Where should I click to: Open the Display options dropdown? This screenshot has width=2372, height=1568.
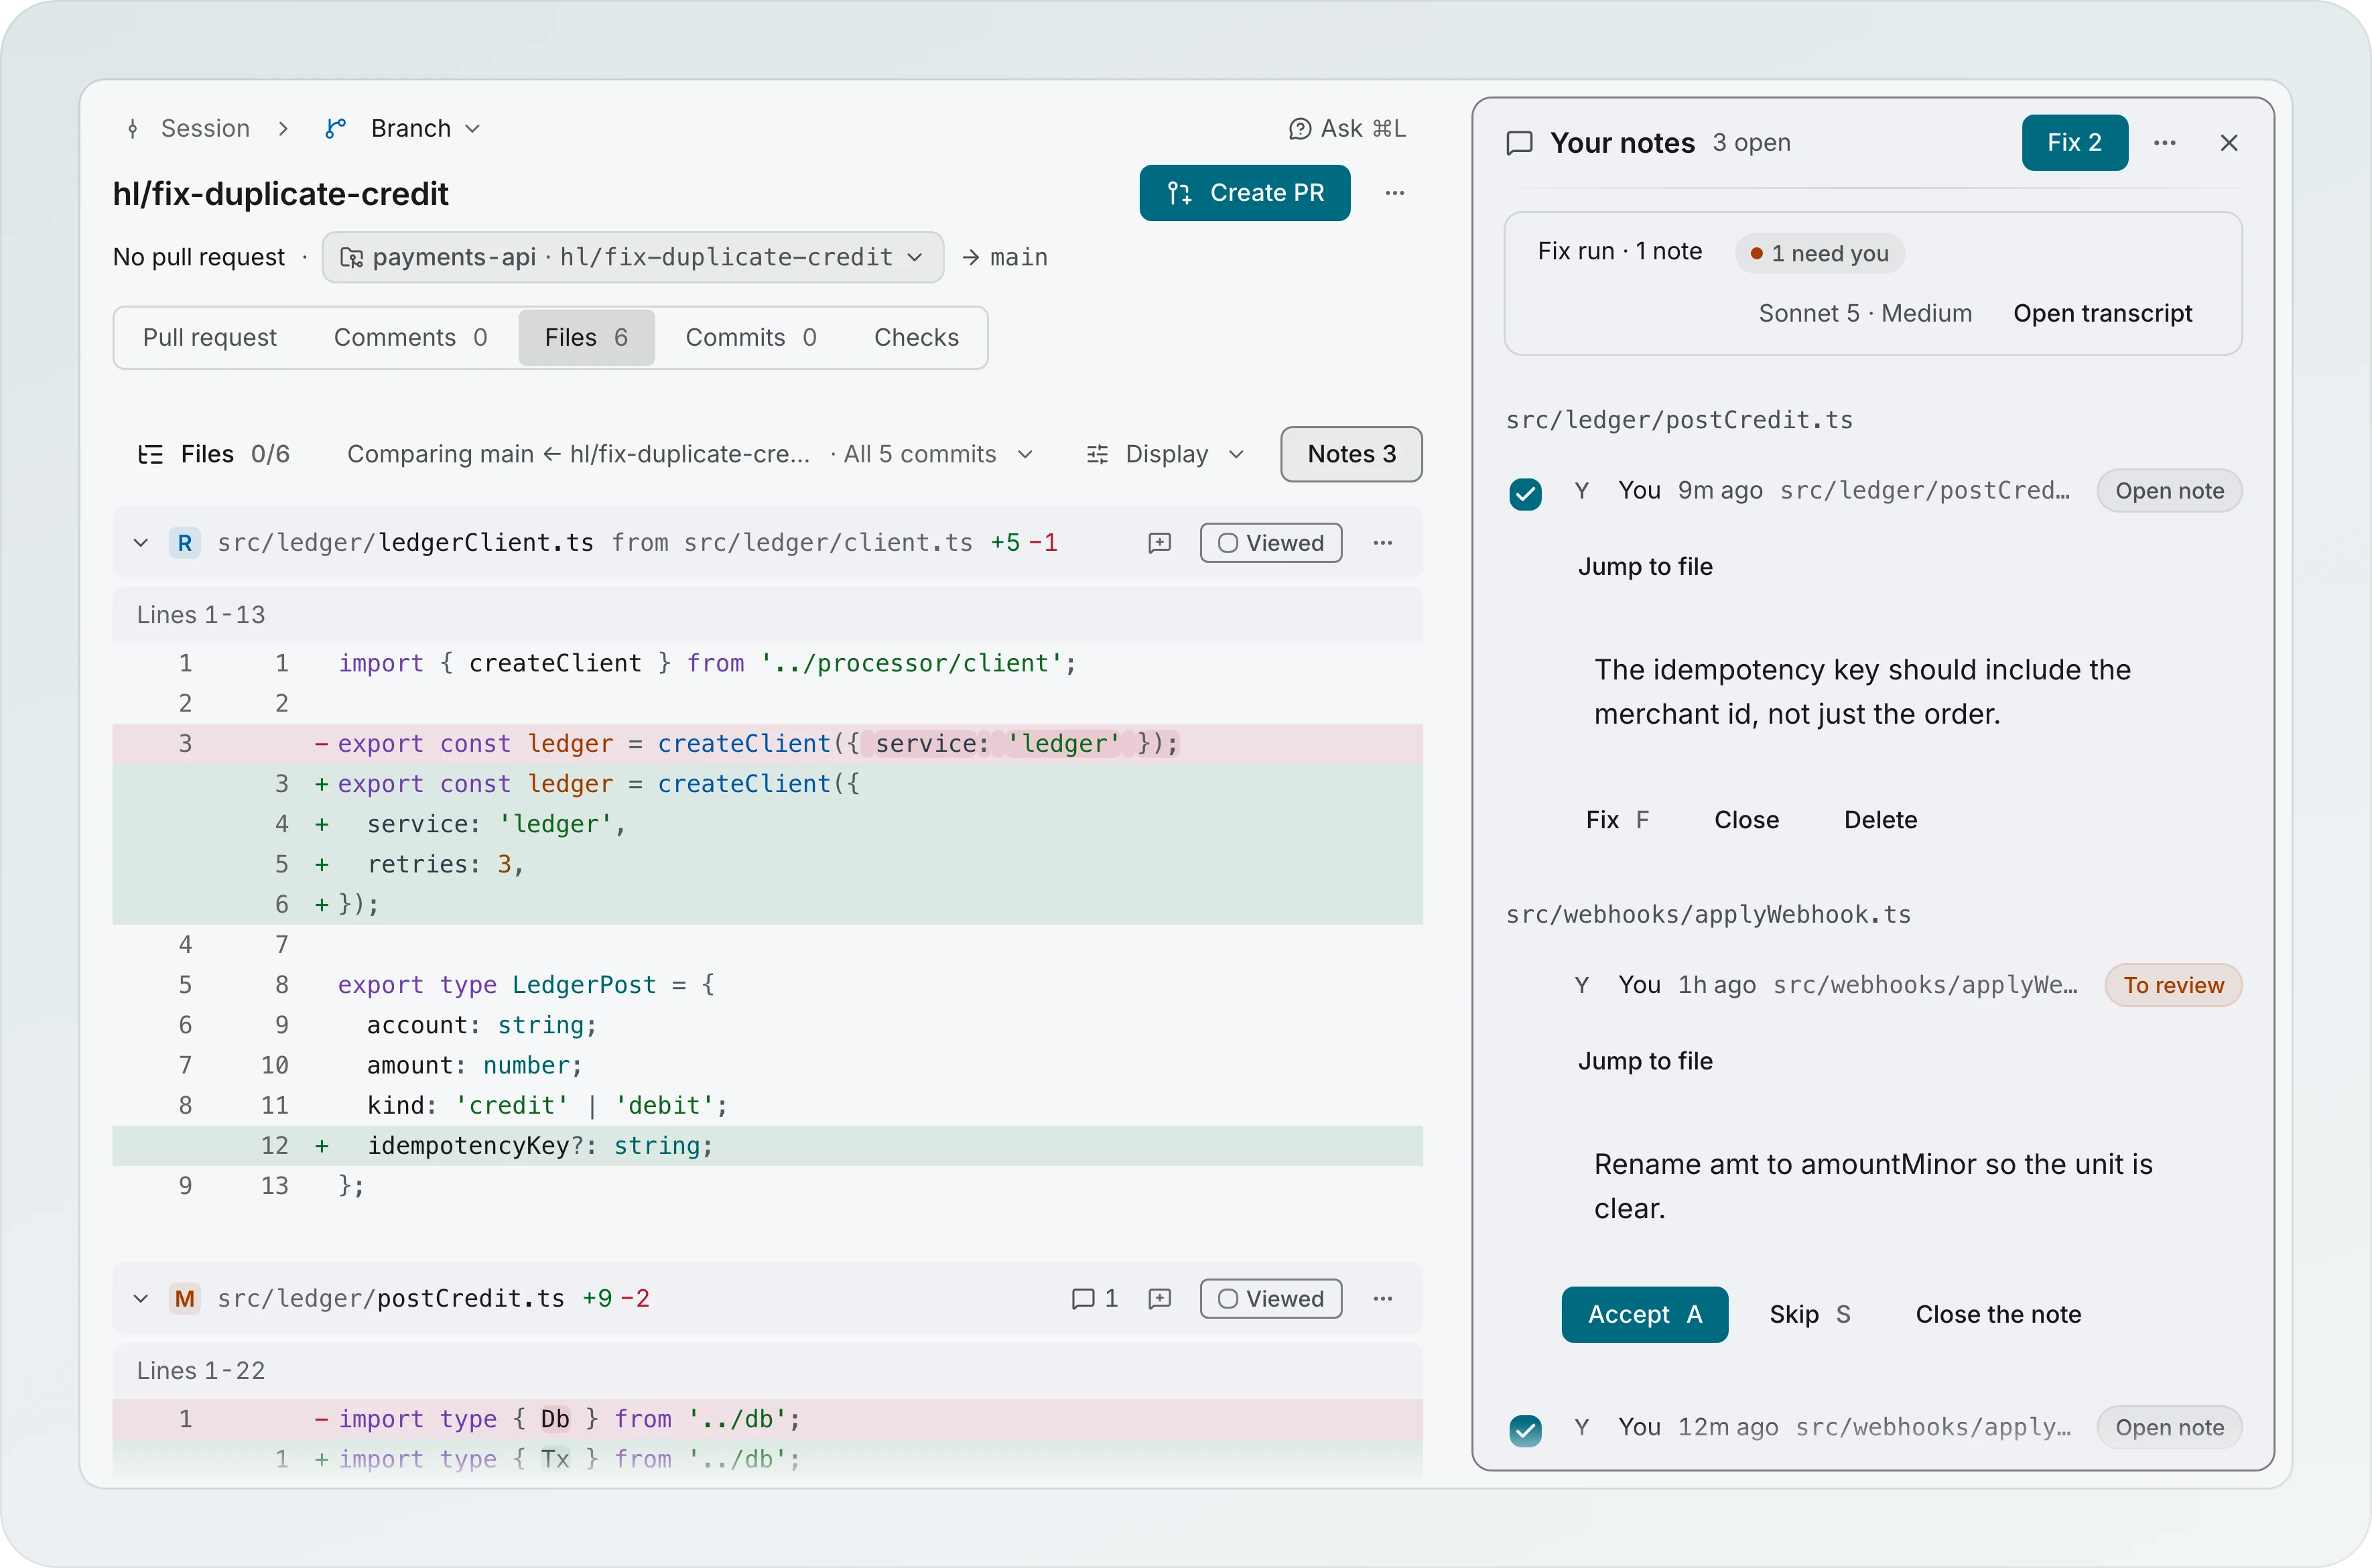click(1165, 454)
